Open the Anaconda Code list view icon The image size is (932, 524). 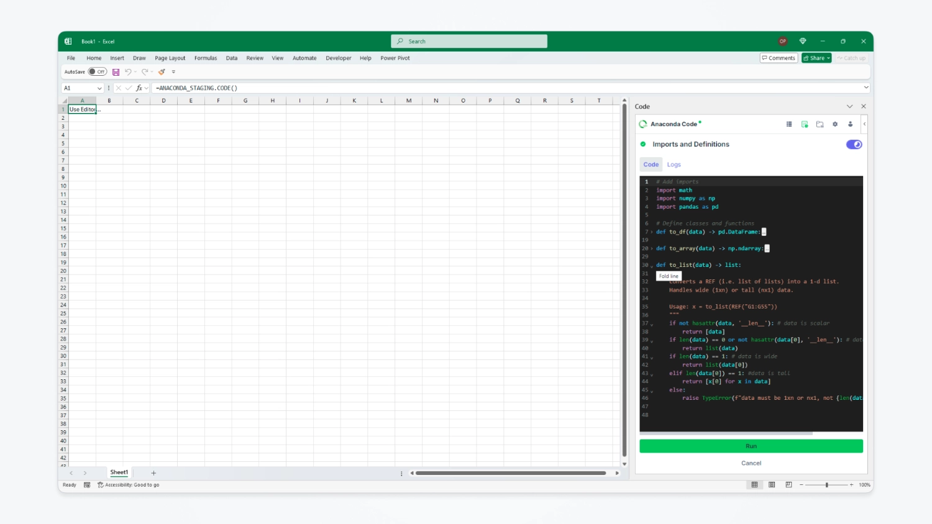coord(789,124)
